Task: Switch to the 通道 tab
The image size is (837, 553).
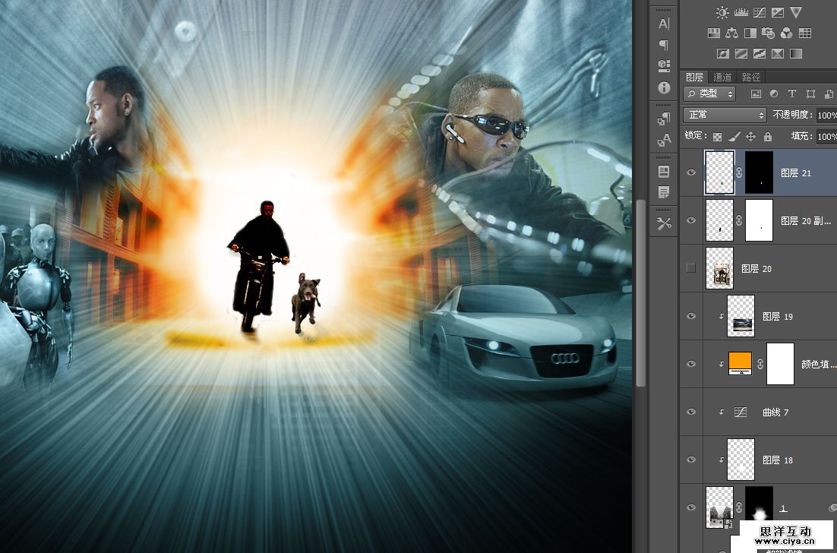Action: [722, 77]
